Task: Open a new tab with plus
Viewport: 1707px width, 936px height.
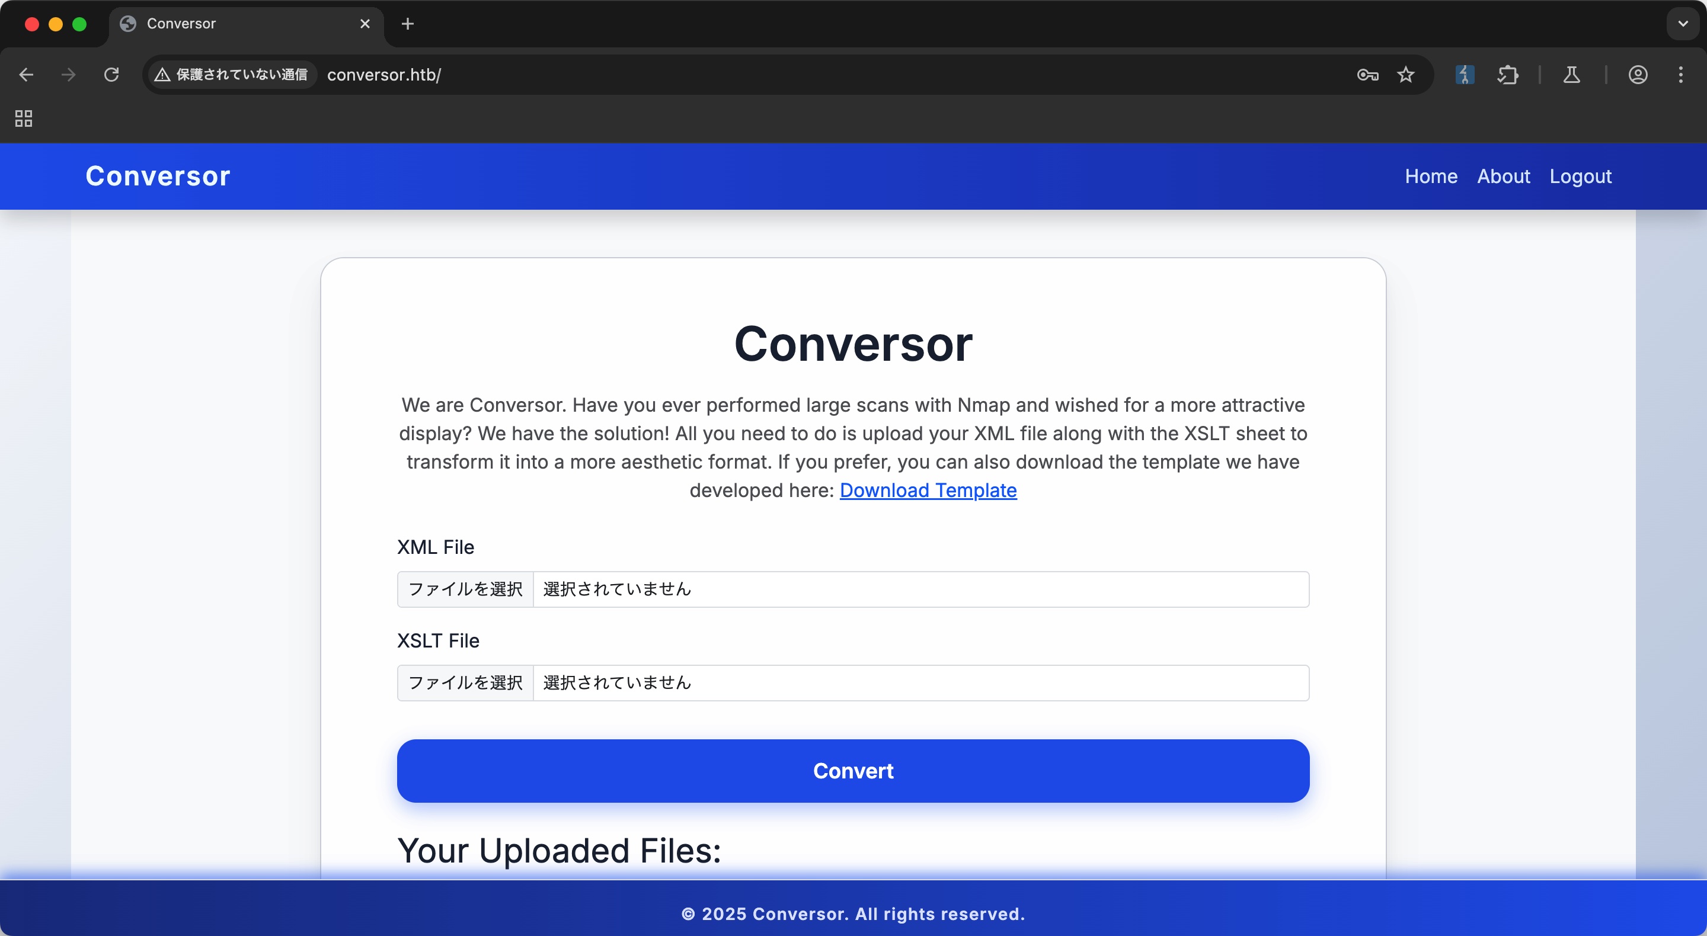Action: [408, 24]
